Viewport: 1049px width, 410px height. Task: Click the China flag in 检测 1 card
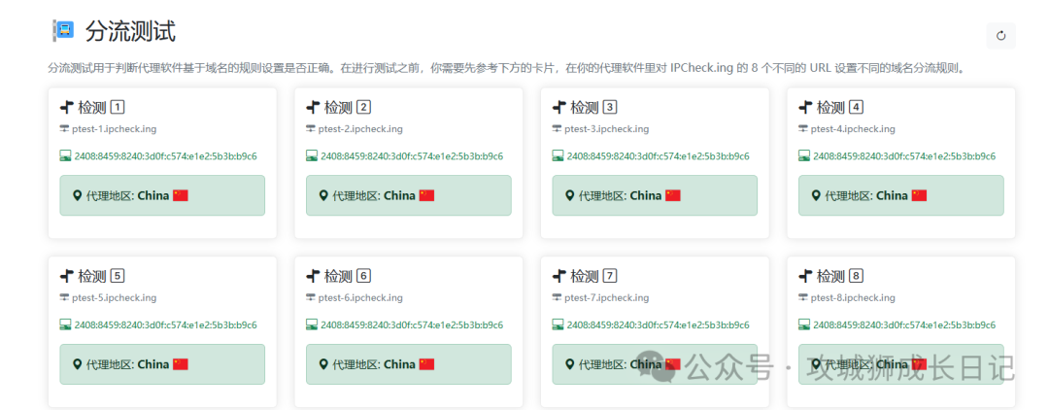coord(181,195)
